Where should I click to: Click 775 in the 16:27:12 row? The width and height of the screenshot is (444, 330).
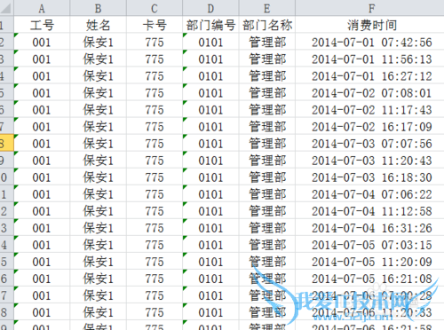pos(155,75)
